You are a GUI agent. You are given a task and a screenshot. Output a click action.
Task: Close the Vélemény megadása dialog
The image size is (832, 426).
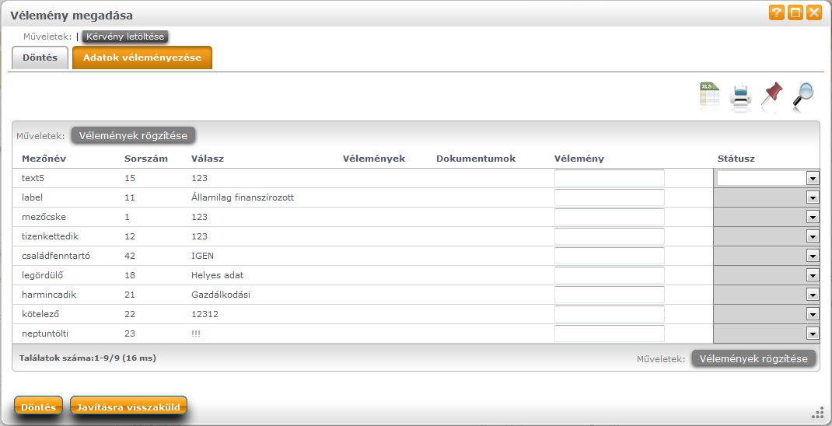[813, 12]
